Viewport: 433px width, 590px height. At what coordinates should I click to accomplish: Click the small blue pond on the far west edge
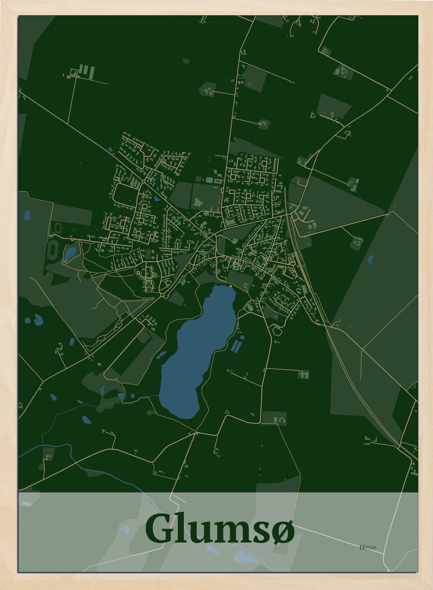point(27,215)
